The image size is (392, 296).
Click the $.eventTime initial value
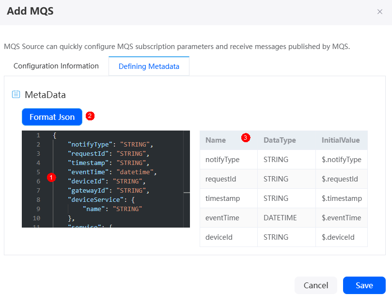click(341, 218)
